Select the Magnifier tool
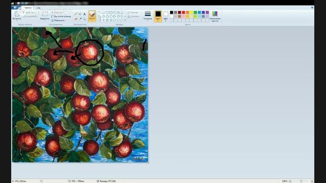This screenshot has height=183, width=326. pos(84,19)
